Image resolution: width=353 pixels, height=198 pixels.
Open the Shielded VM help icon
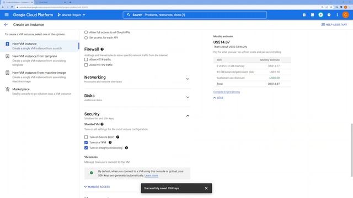[x=102, y=124]
